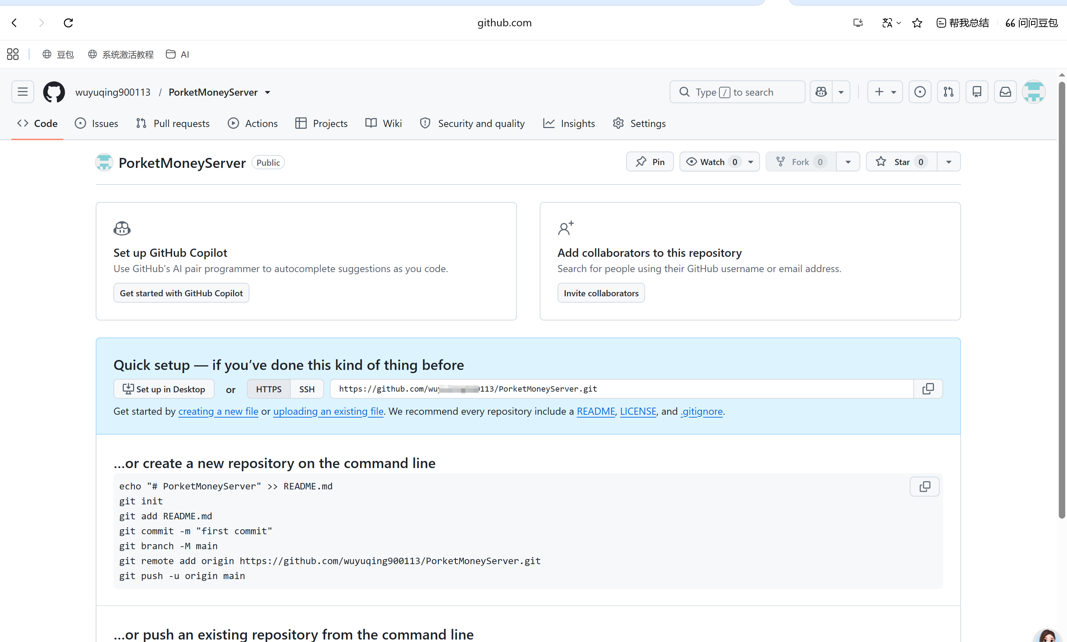Viewport: 1067px width, 642px height.
Task: Expand the translate options chevron
Action: click(899, 23)
